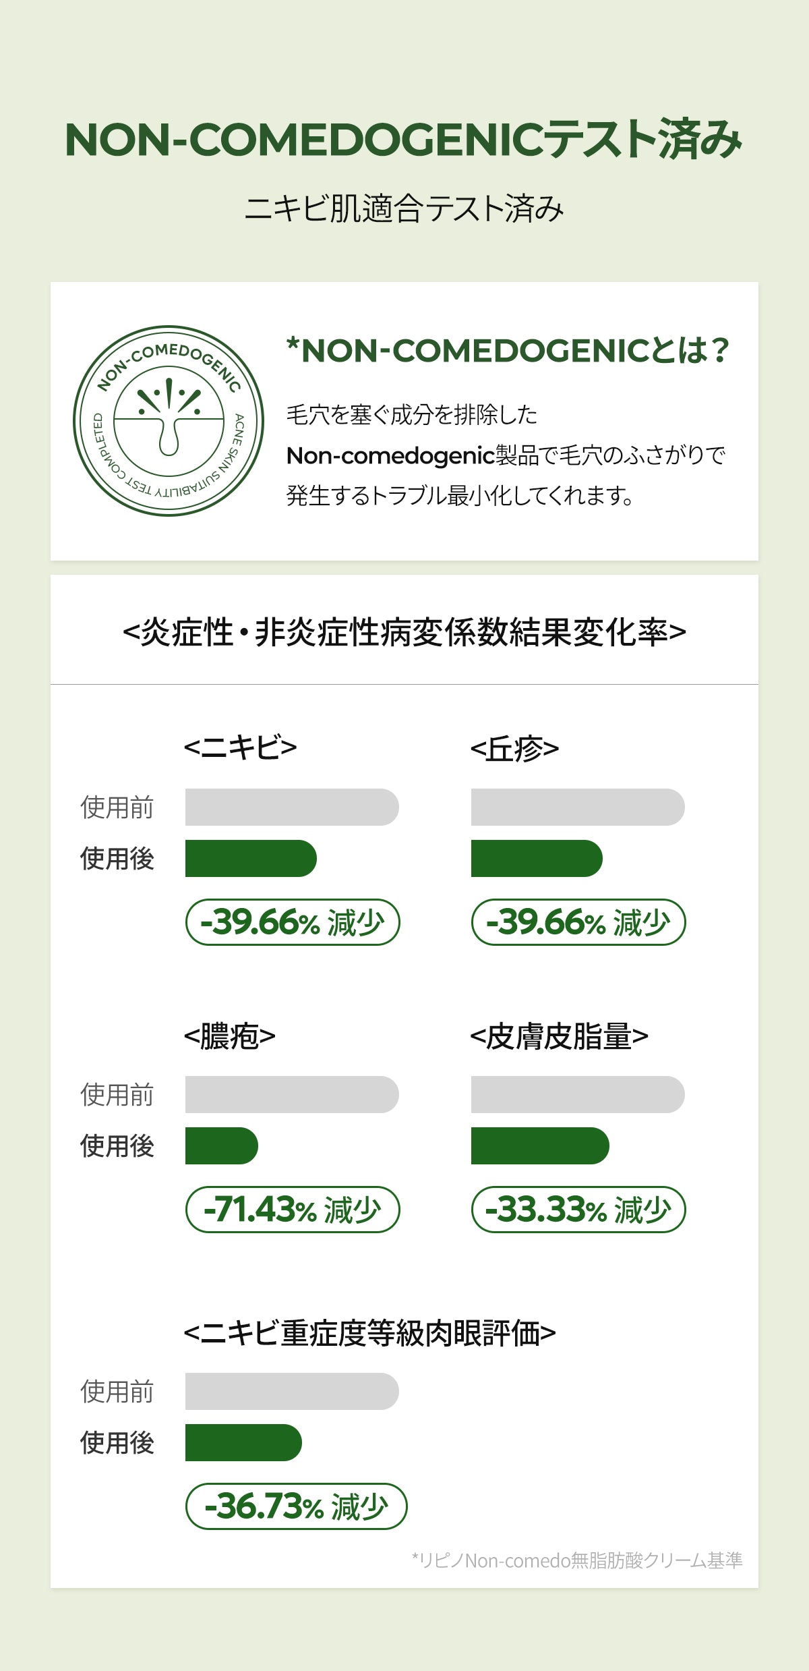Image resolution: width=809 pixels, height=1671 pixels.
Task: Click the *NON-COMEDOGENICとは？ heading
Action: click(508, 350)
